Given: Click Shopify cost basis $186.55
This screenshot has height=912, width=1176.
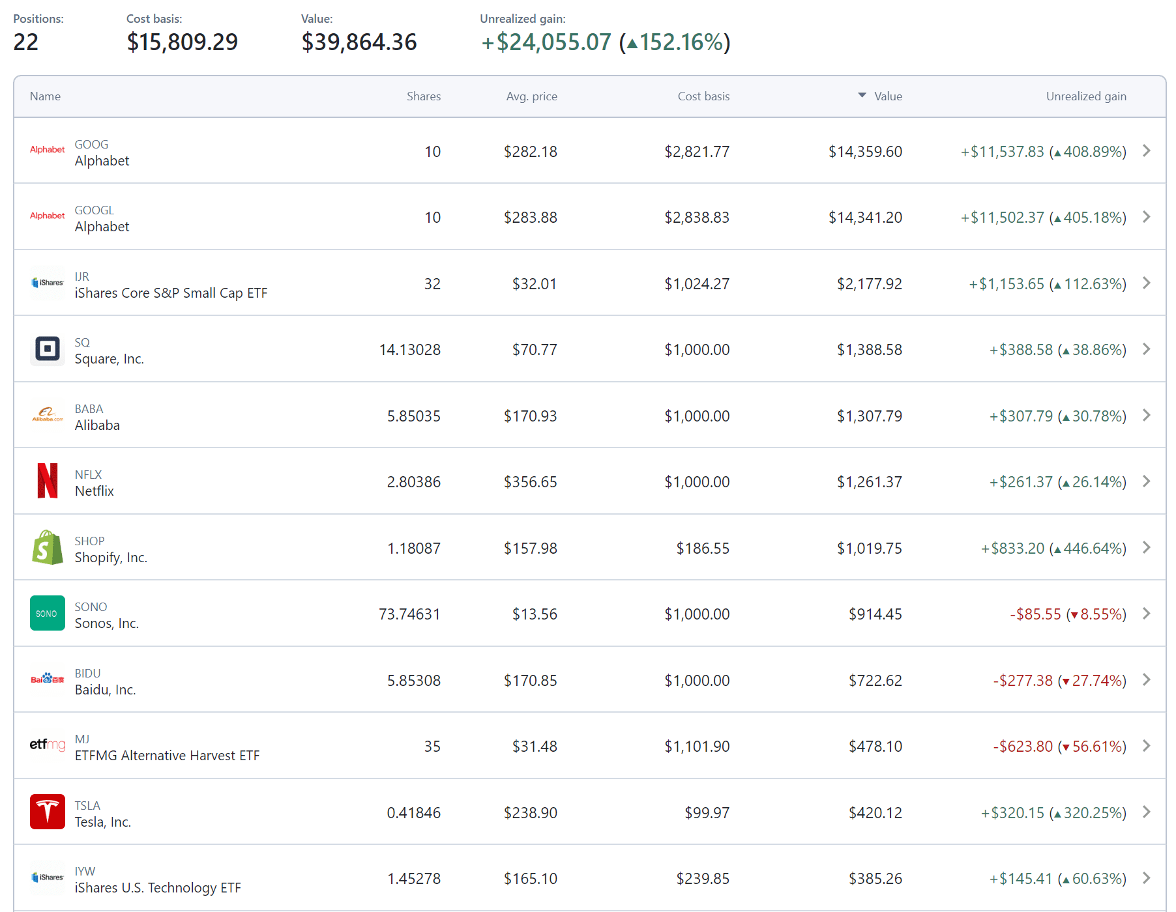Looking at the screenshot, I should 703,549.
